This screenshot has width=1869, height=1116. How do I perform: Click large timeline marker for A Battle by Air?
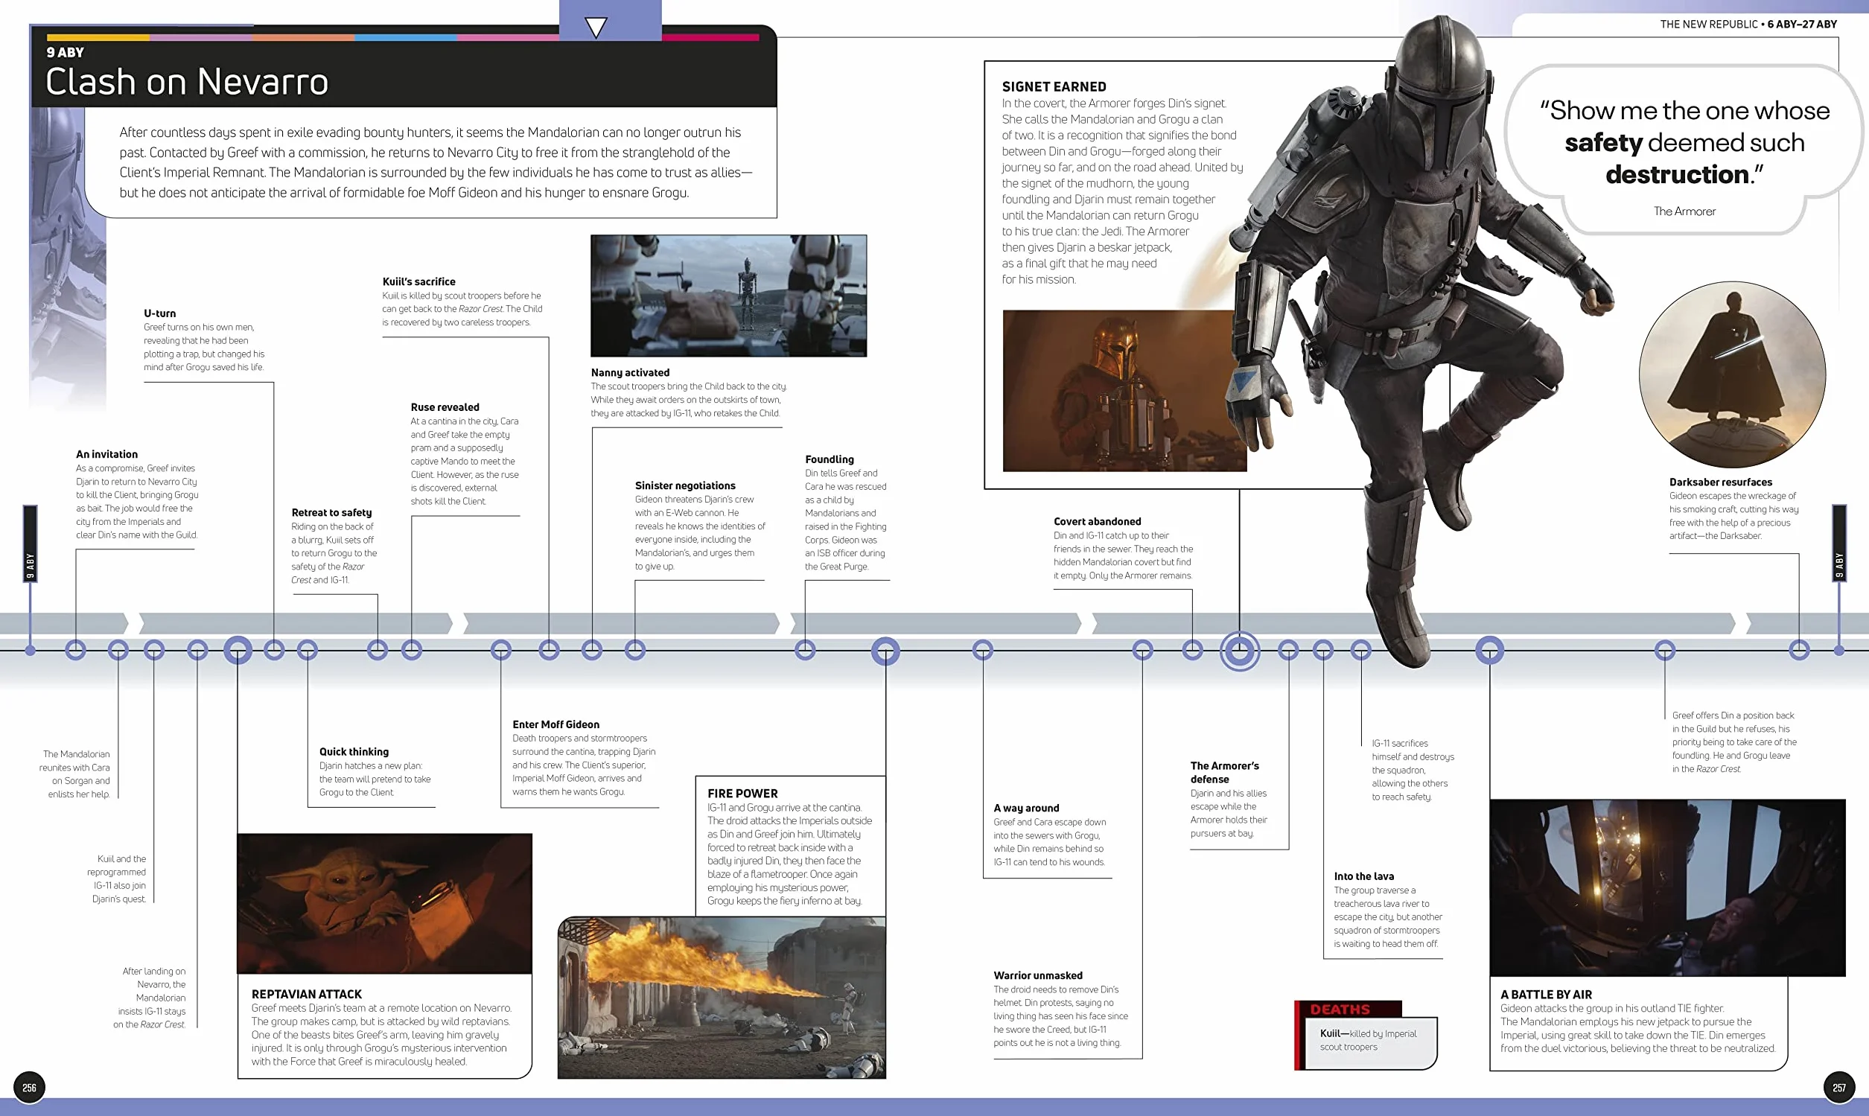pyautogui.click(x=1489, y=650)
